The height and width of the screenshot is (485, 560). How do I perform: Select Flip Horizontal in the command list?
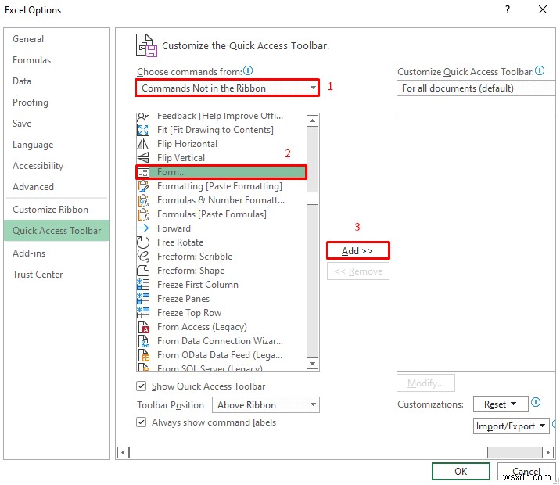[x=221, y=144]
